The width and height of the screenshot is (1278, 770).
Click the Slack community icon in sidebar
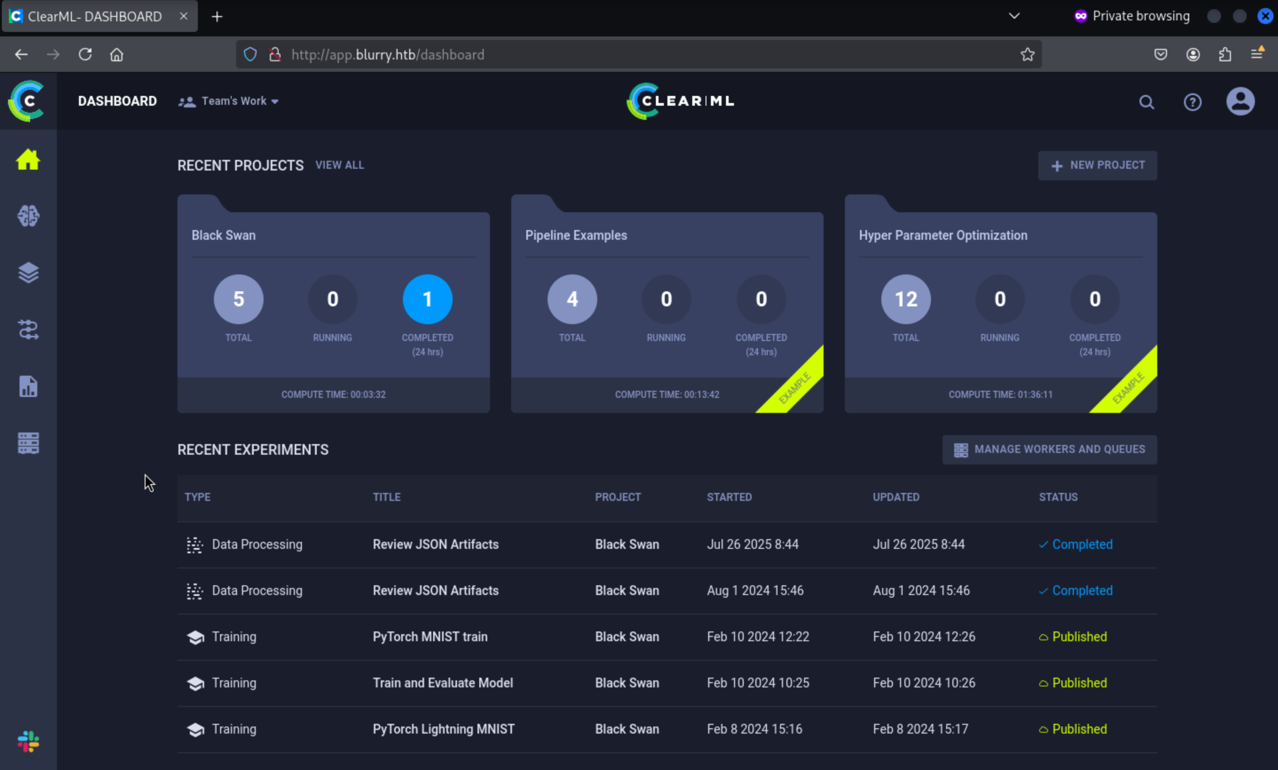pos(28,742)
